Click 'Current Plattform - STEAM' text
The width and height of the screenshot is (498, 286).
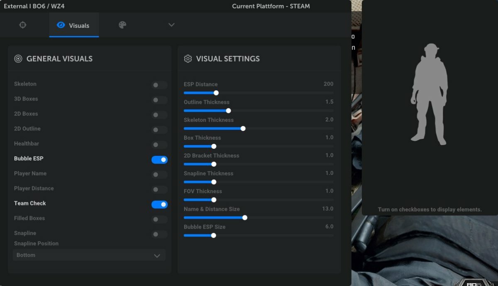[x=271, y=6]
